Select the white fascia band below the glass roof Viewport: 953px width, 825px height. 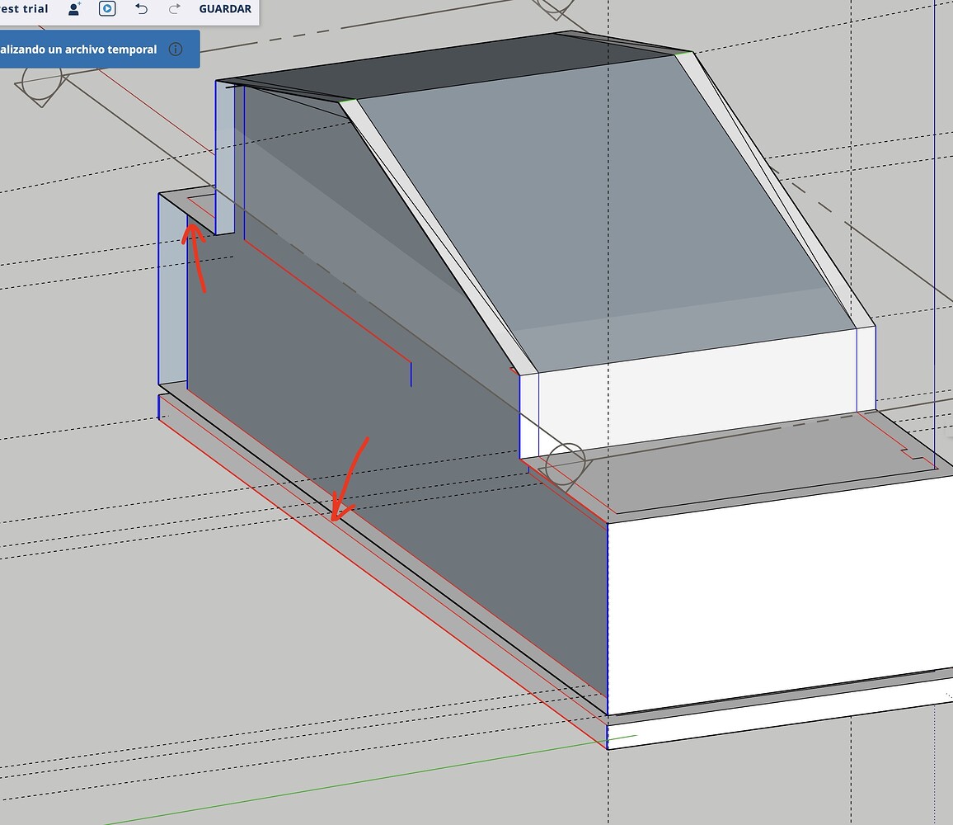coord(701,388)
